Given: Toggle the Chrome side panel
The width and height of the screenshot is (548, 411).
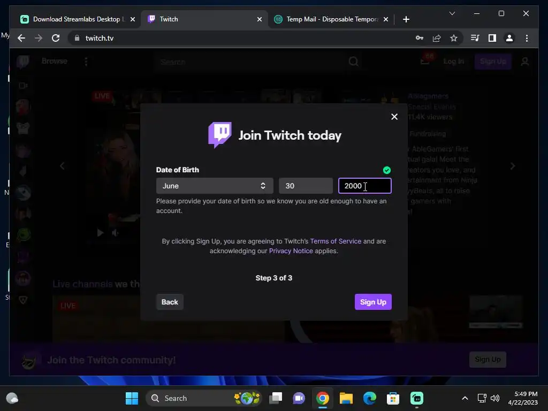Looking at the screenshot, I should (x=492, y=38).
